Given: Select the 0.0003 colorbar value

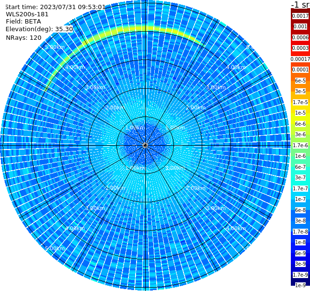Looking at the screenshot, I should [300, 48].
